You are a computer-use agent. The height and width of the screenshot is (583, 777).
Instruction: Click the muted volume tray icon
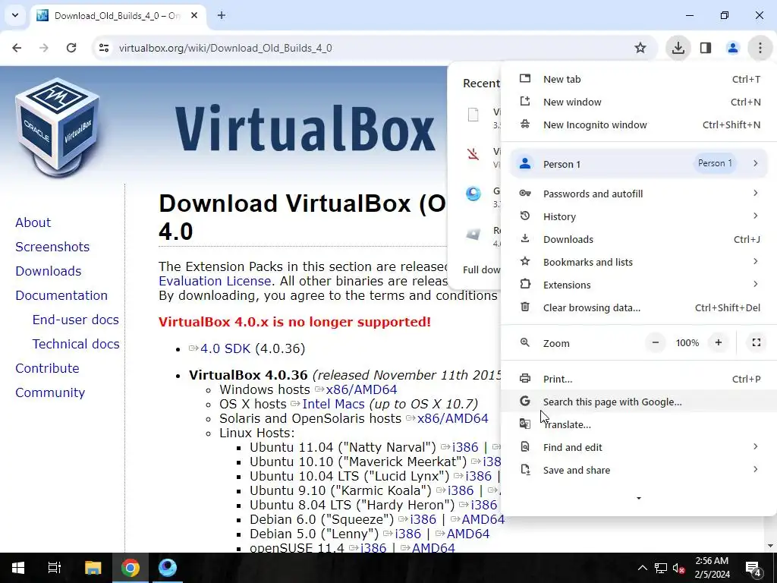pos(679,568)
